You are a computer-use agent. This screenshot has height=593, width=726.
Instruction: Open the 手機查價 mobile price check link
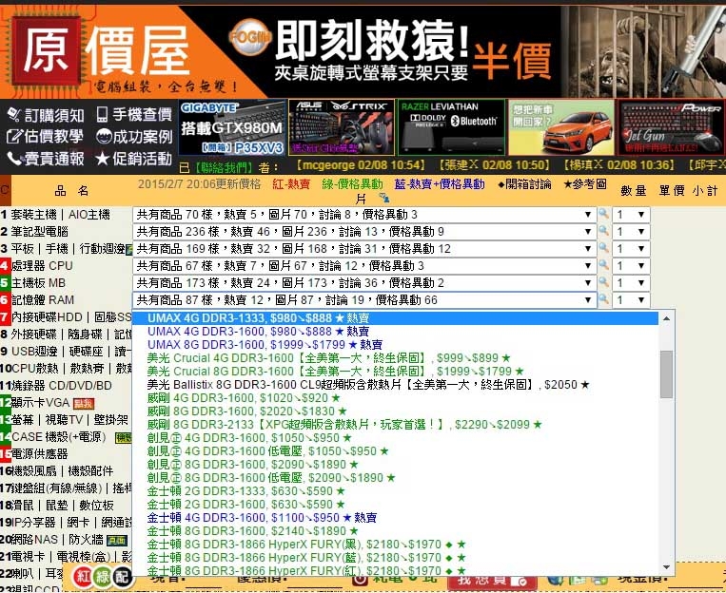[x=134, y=114]
